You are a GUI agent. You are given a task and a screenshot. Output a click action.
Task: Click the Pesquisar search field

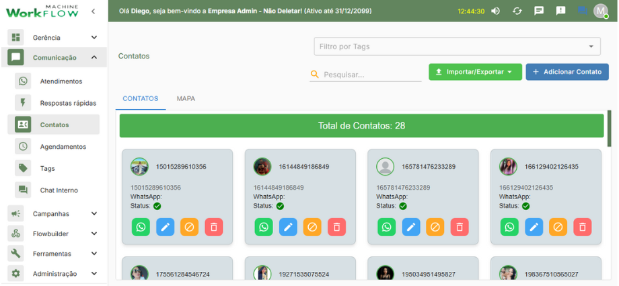(x=370, y=75)
